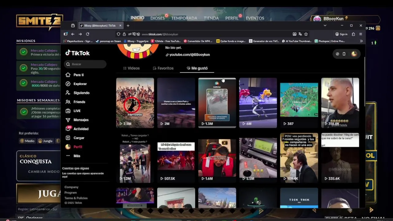393x221 pixels.
Task: Click Smite left carousel arrow near diamonds
Action: tap(132, 211)
